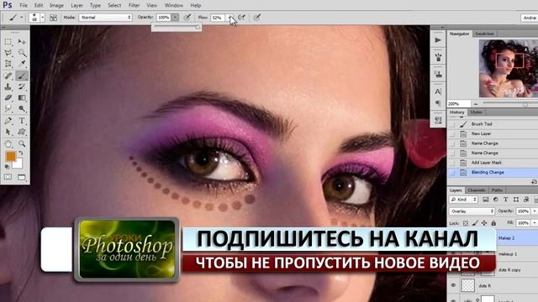Screen dimensions: 538x302
Task: Select the Clone Stamp tool
Action: pos(8,86)
